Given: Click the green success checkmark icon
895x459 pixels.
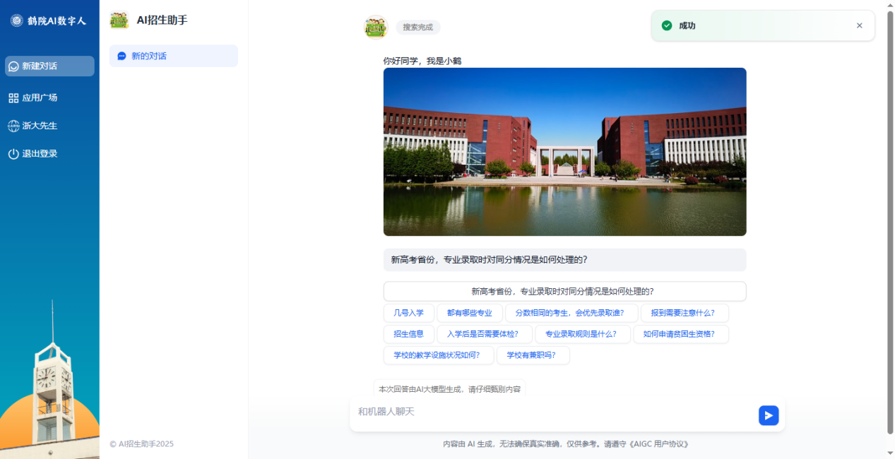Looking at the screenshot, I should click(x=666, y=25).
